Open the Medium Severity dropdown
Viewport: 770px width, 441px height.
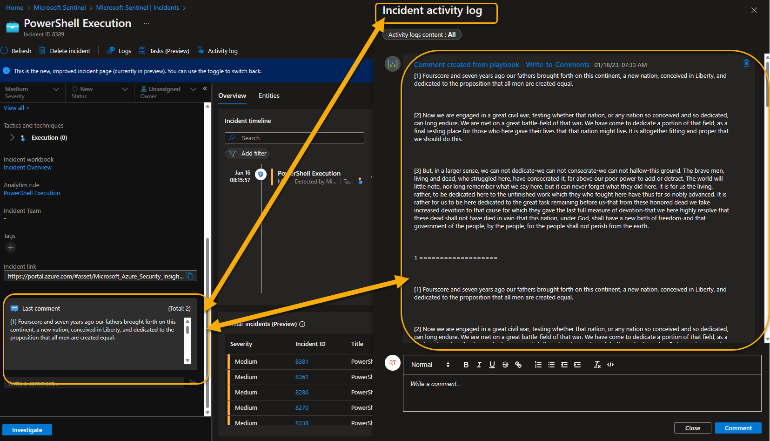tap(32, 92)
